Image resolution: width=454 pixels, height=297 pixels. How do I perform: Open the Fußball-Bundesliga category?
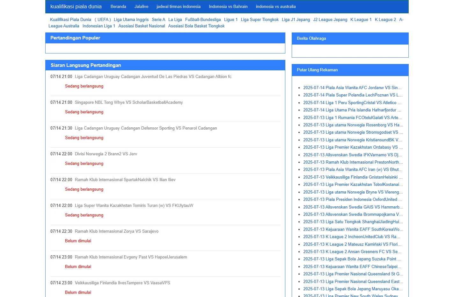pos(203,19)
